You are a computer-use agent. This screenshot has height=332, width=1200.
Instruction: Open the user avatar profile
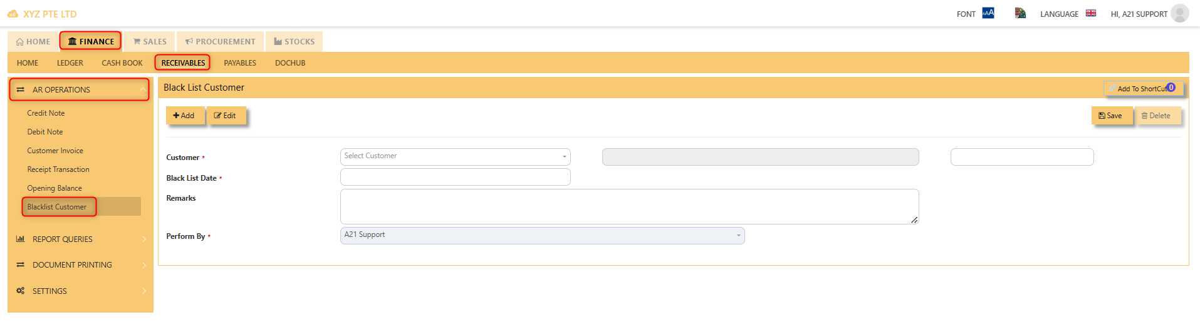[x=1179, y=13]
